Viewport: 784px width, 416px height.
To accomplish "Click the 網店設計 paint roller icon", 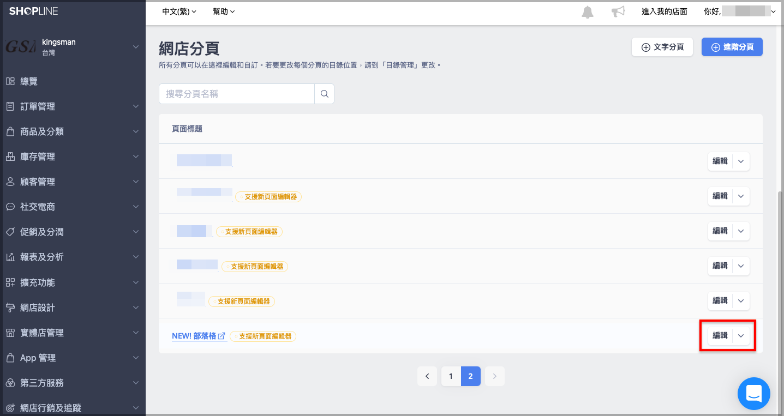I will pyautogui.click(x=10, y=308).
